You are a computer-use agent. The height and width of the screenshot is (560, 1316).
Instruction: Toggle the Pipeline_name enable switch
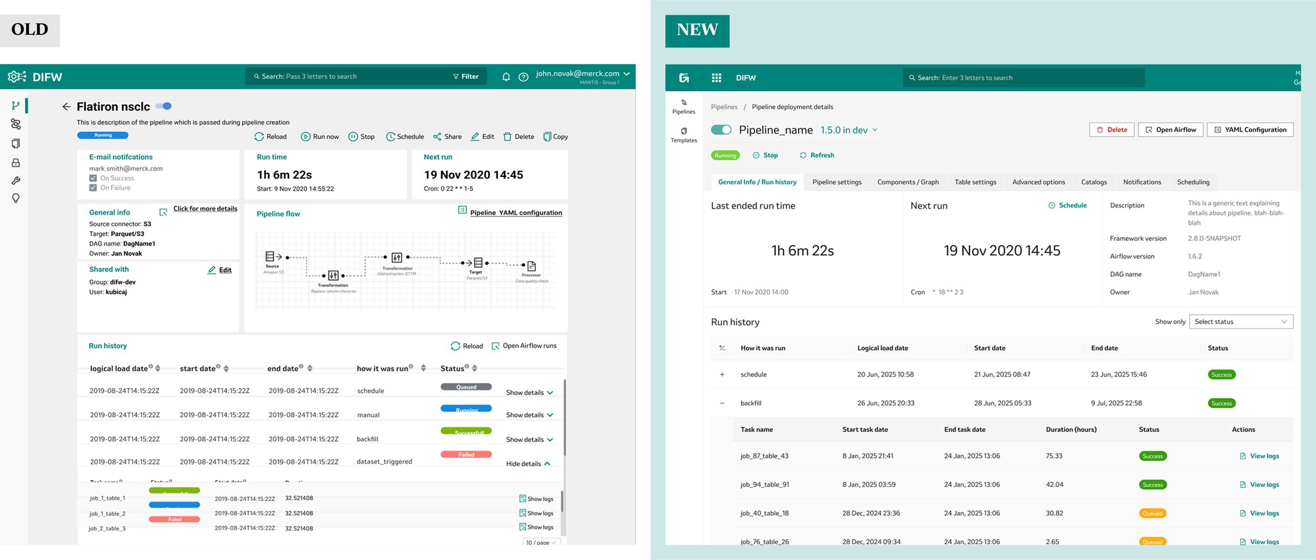click(721, 130)
